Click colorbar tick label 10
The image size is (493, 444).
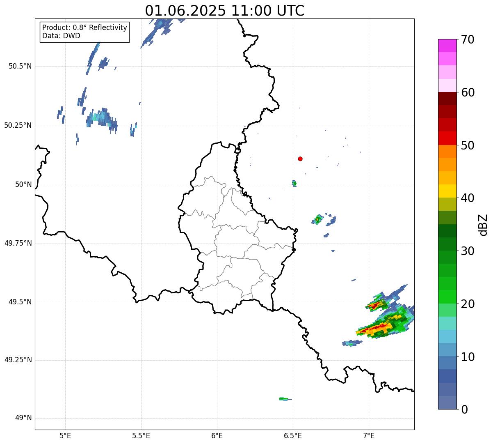pos(468,357)
